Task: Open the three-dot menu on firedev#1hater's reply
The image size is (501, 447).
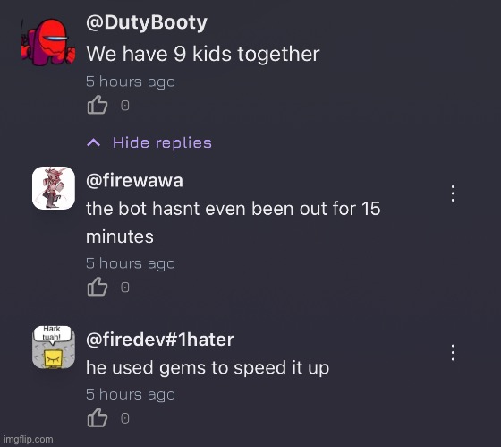Action: 453,353
